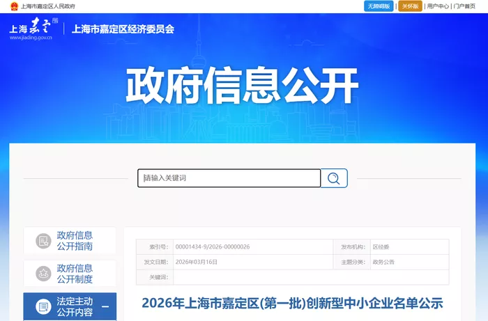Click 发布机构 label cell
This screenshot has height=321, width=488.
pos(352,247)
